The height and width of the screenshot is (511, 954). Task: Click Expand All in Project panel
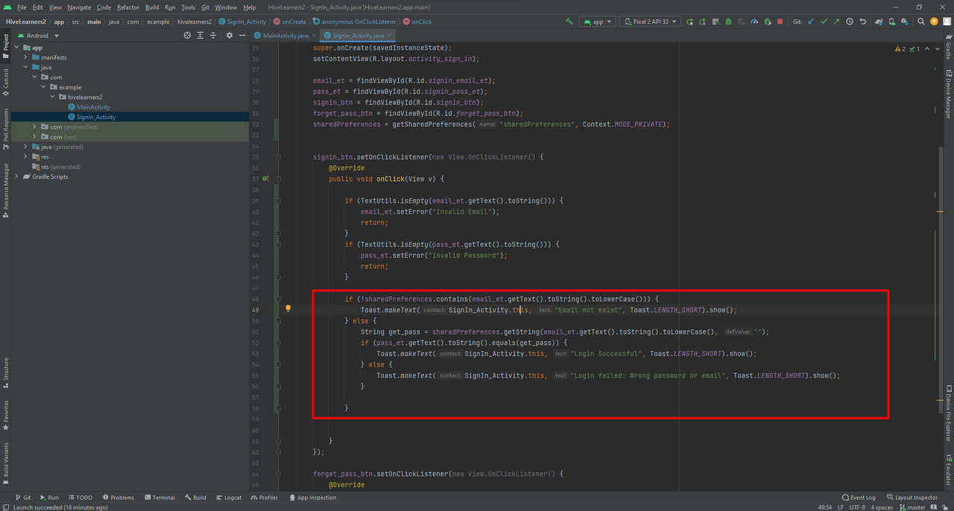200,35
